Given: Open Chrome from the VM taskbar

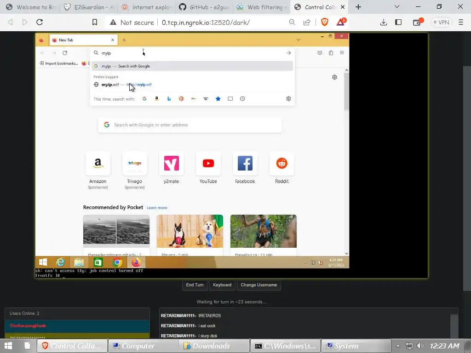Looking at the screenshot, I should coord(117,262).
